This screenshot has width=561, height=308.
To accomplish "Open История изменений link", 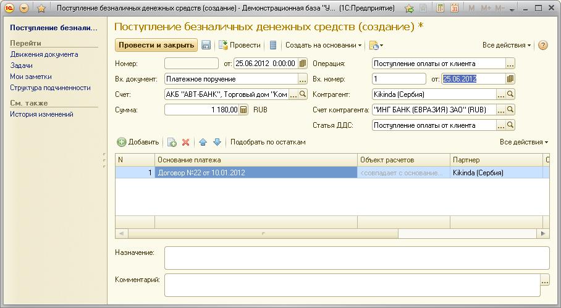I will click(x=41, y=114).
